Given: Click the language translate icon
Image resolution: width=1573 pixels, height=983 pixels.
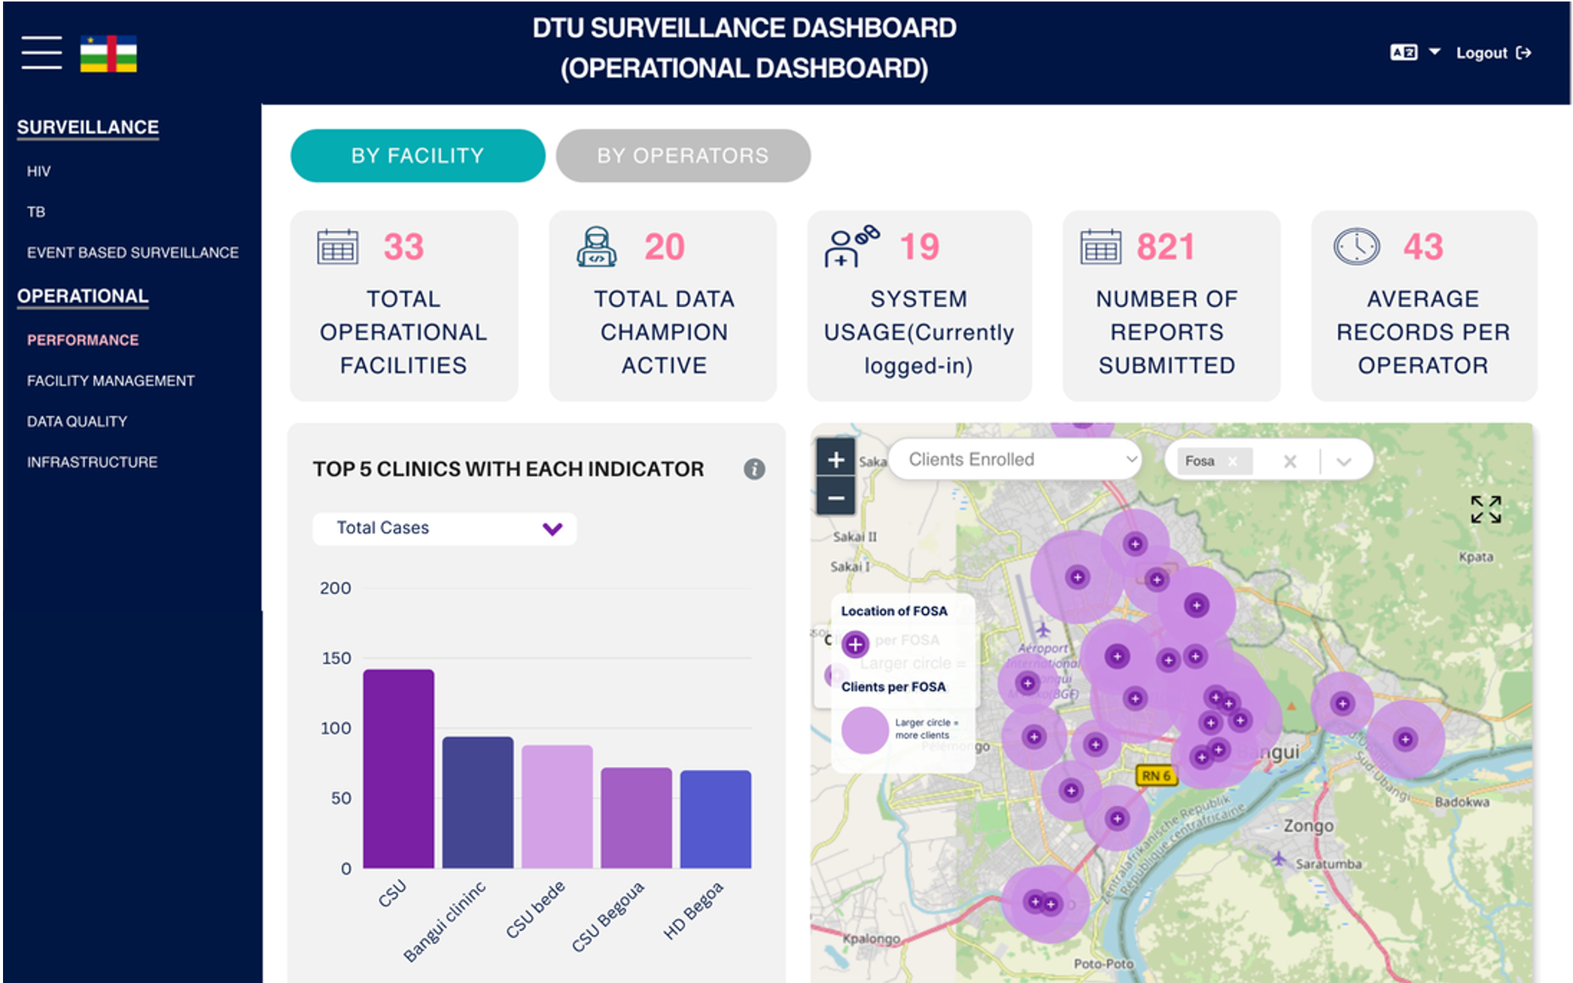Looking at the screenshot, I should point(1404,53).
